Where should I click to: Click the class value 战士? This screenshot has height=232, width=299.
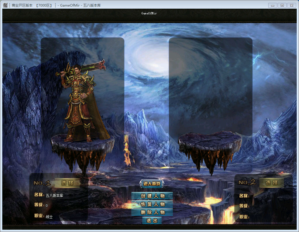tap(49, 217)
